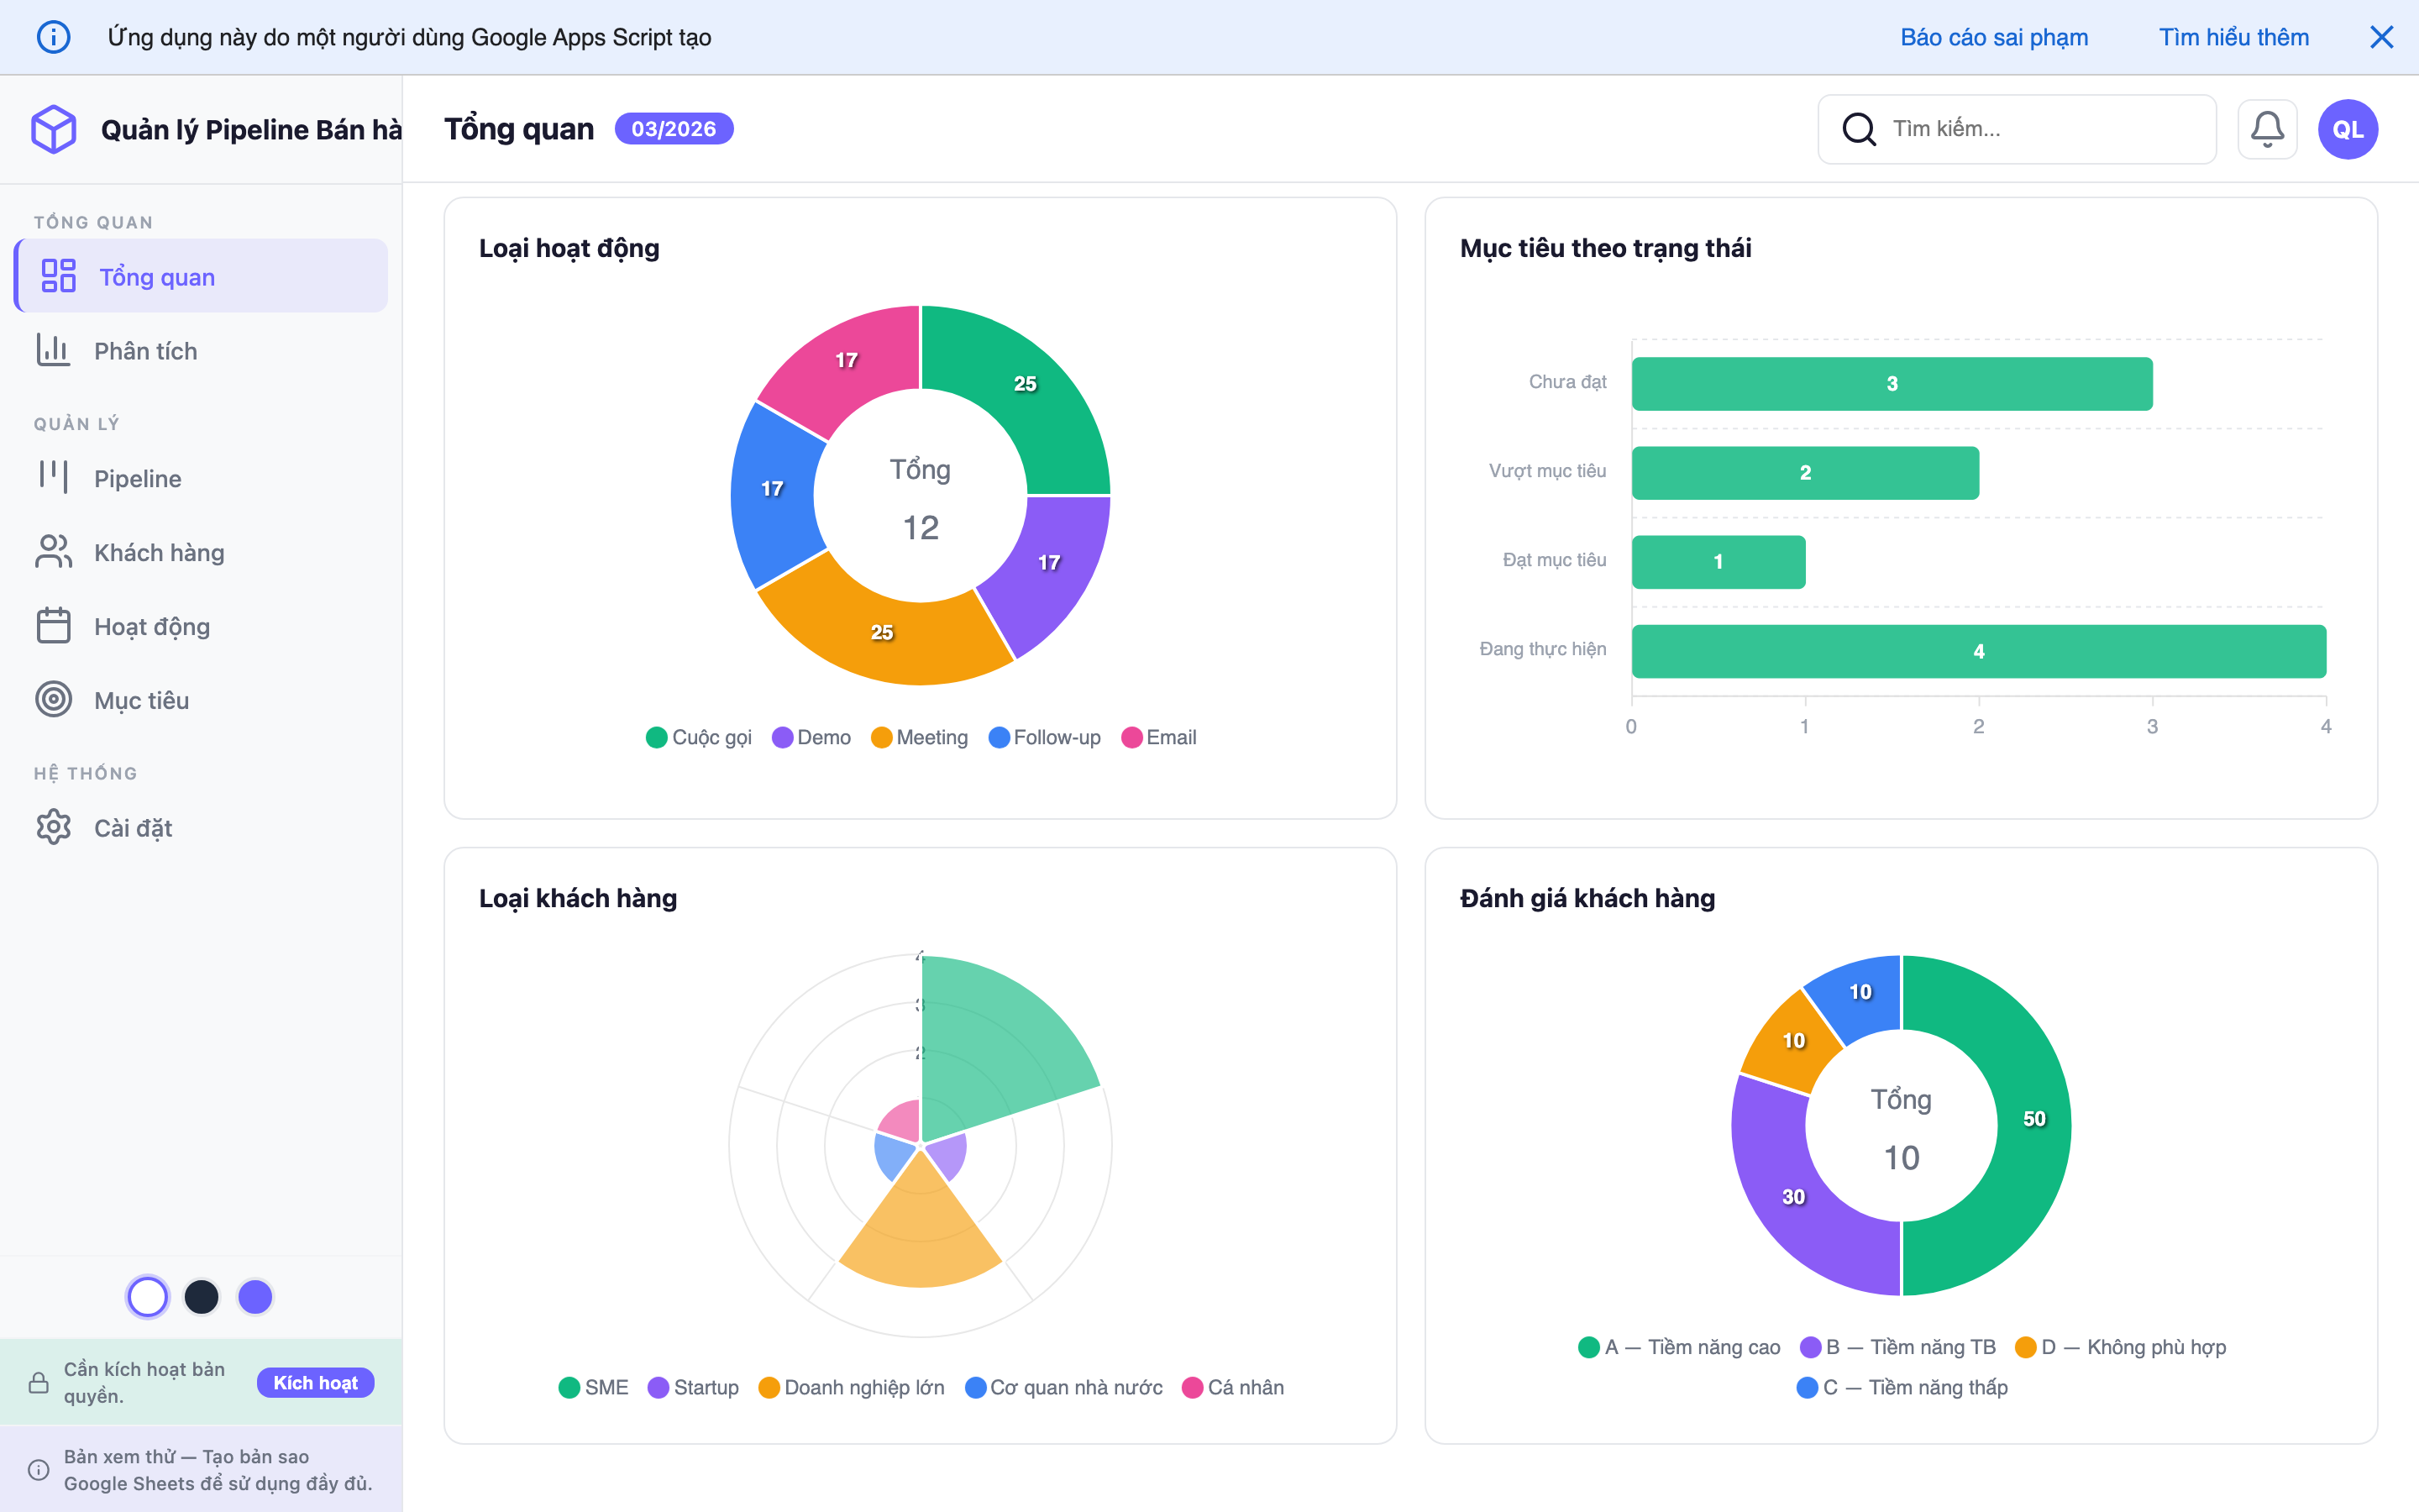This screenshot has height=1512, width=2419.
Task: Click the notification bell icon
Action: click(2266, 129)
